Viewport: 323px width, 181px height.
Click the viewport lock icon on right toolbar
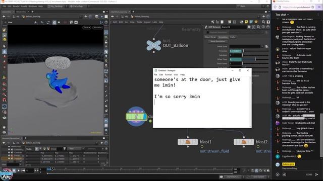pos(106,42)
